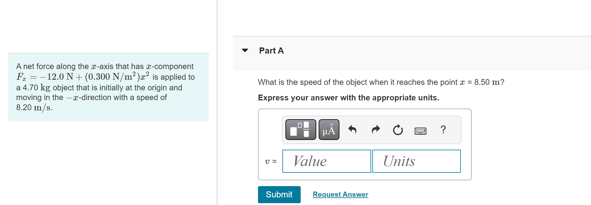The image size is (591, 205).
Task: Select the Part A header
Action: pos(271,50)
